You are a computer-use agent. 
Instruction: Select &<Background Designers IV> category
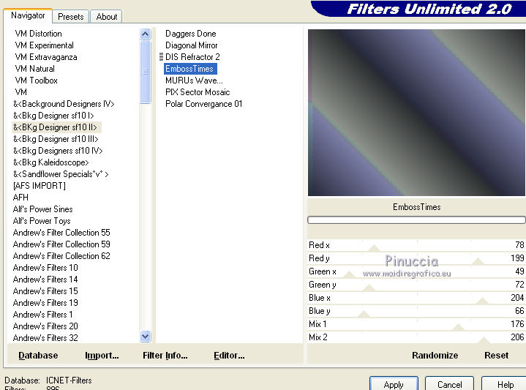(64, 104)
